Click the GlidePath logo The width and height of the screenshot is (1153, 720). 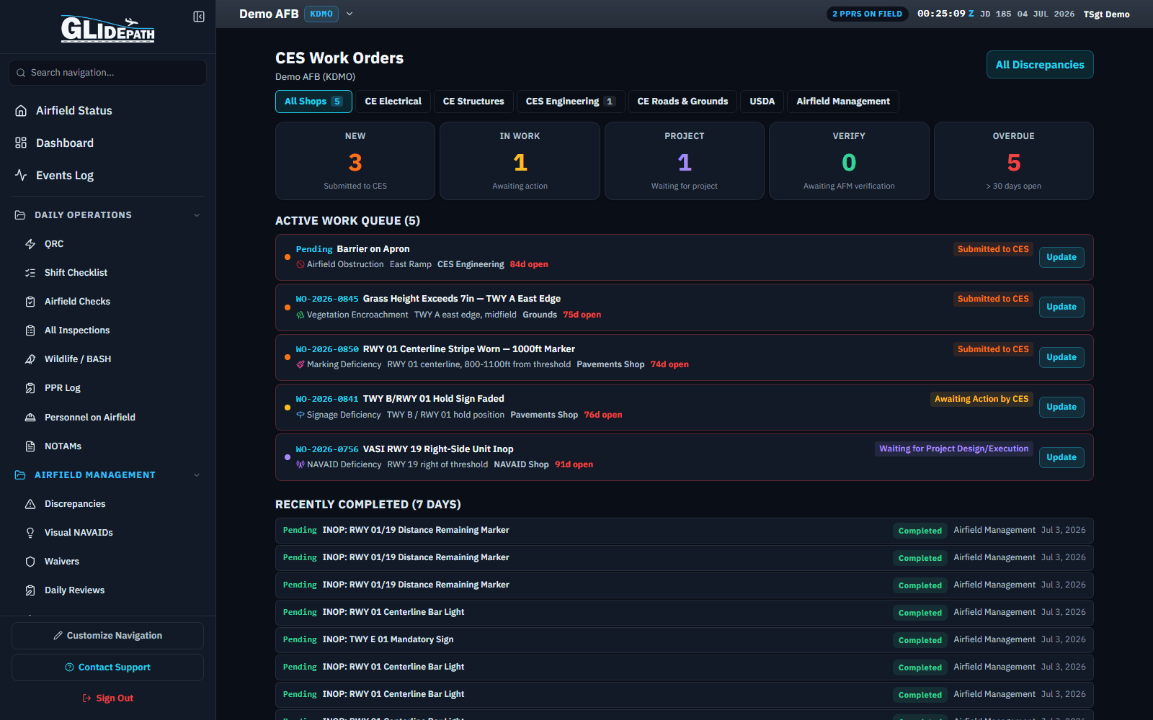[107, 29]
